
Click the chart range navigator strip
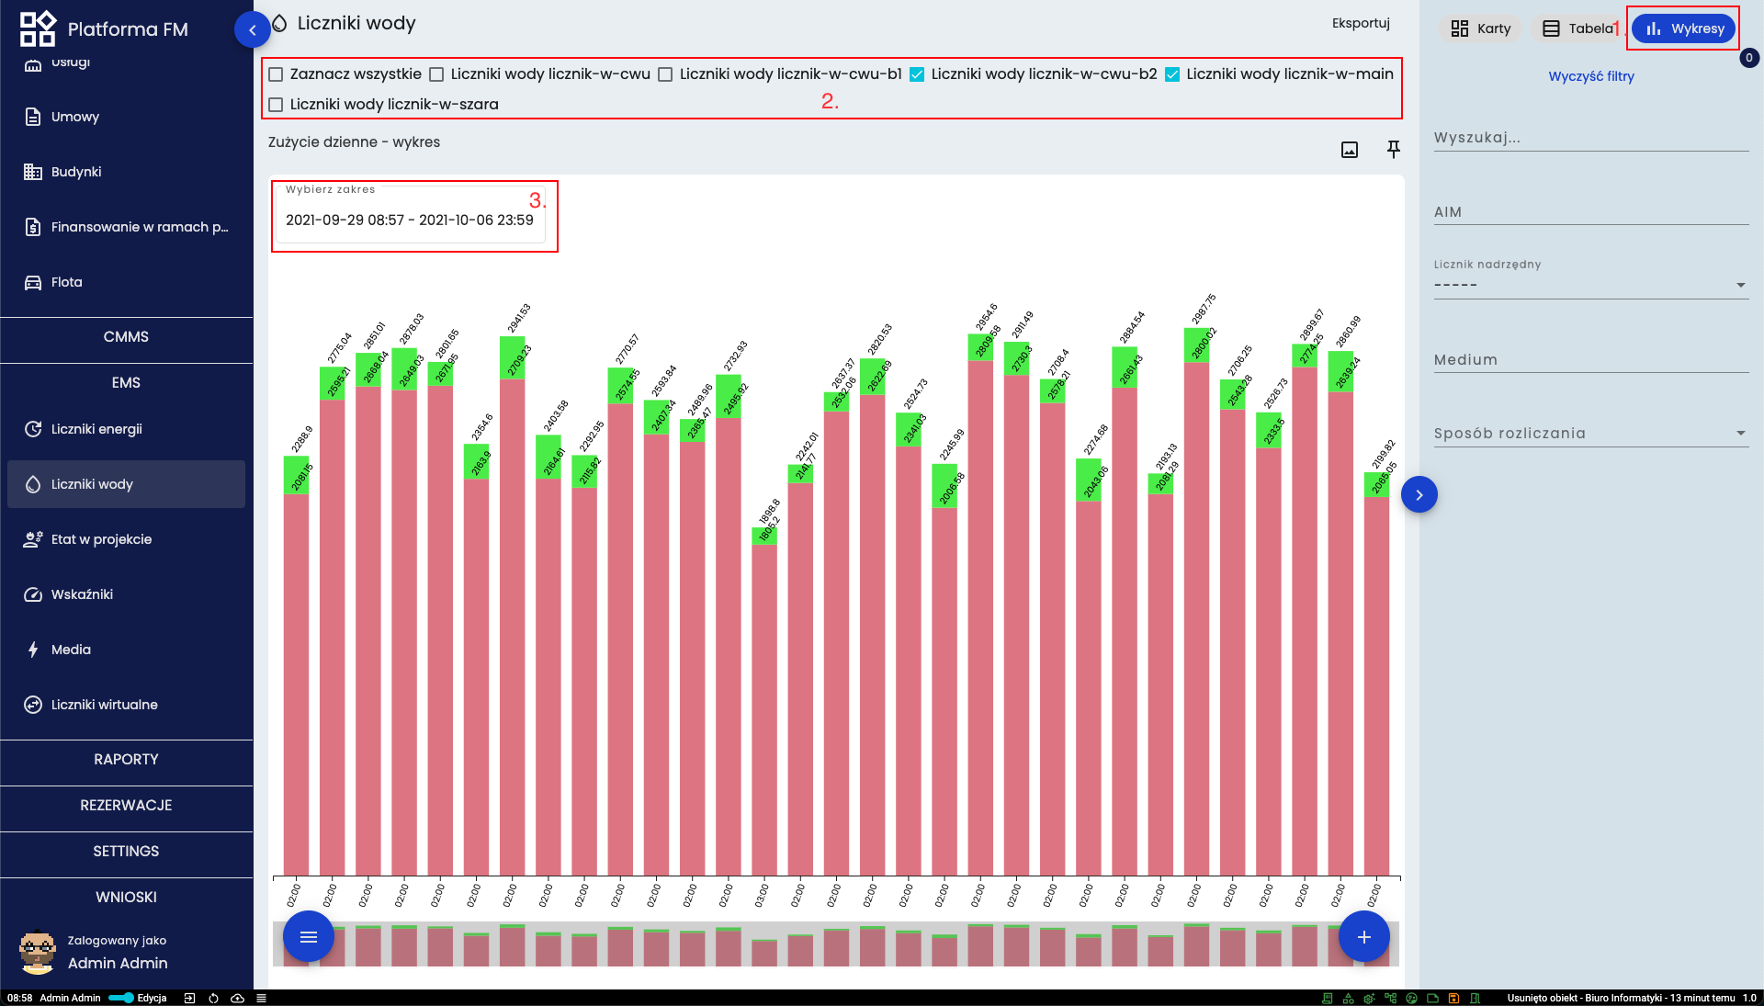[x=836, y=944]
